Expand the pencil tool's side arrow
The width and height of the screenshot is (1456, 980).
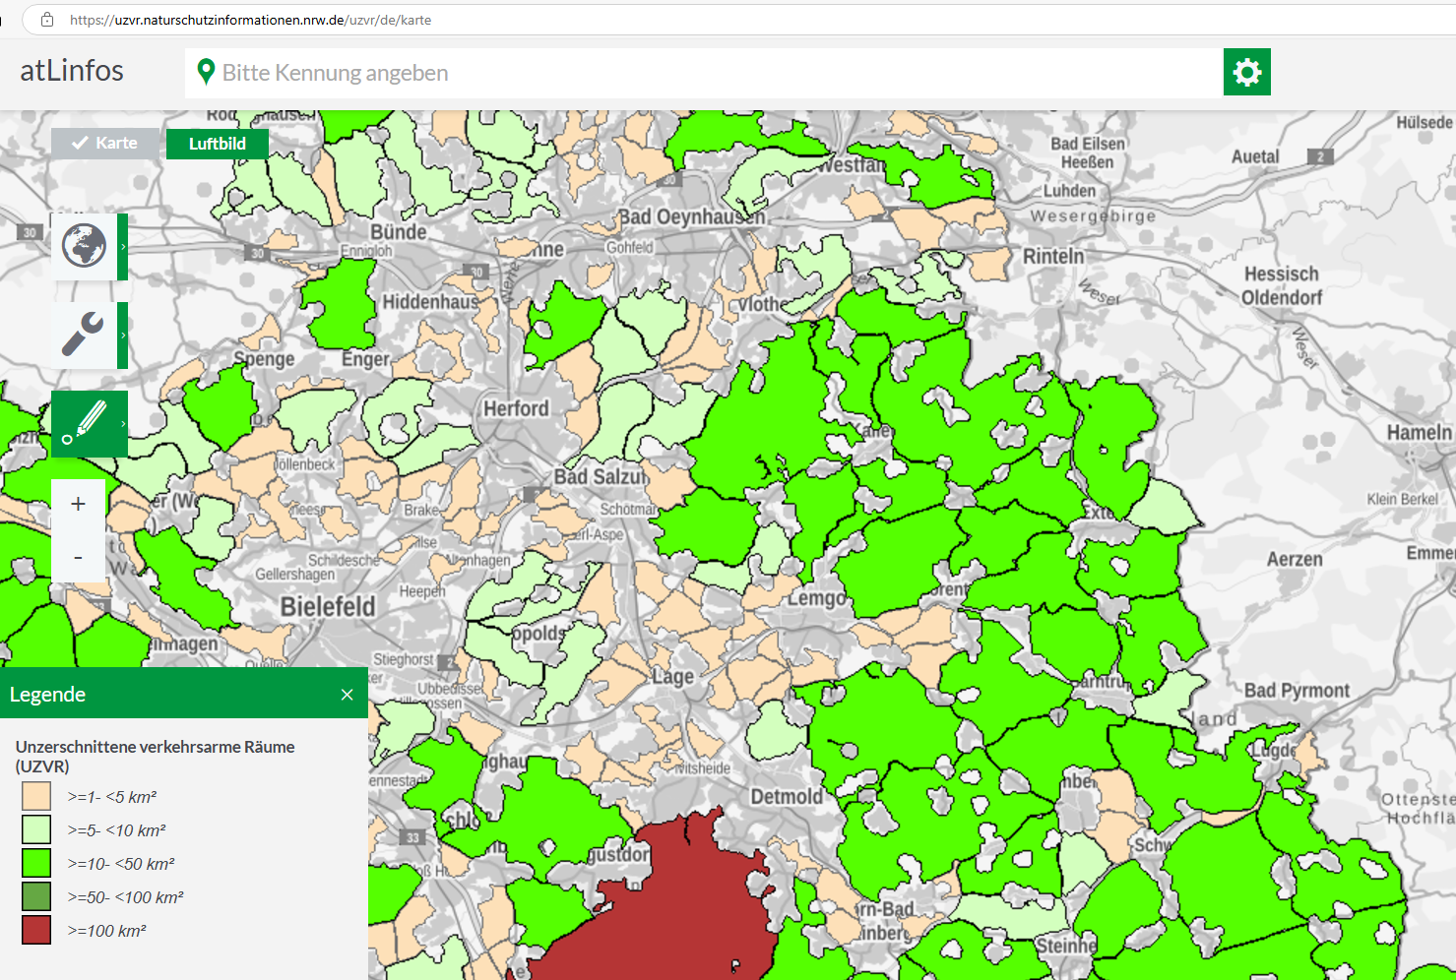123,423
